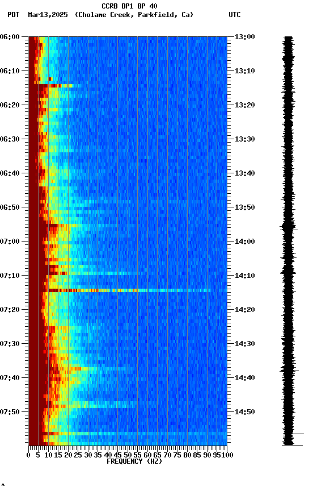Click the 'FREQUENCY (HZ)' axis title

tap(134, 461)
